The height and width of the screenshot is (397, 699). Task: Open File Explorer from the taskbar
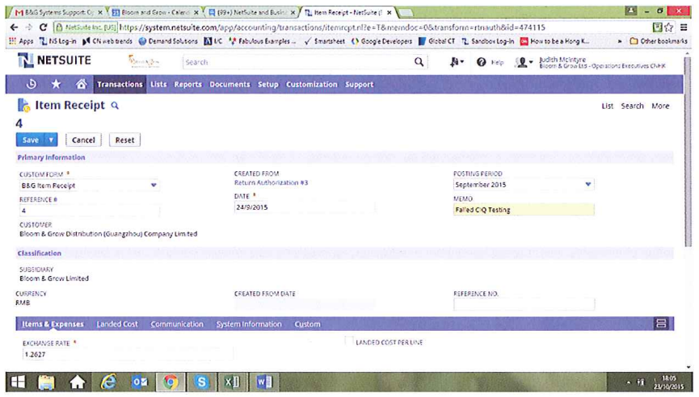[x=46, y=382]
